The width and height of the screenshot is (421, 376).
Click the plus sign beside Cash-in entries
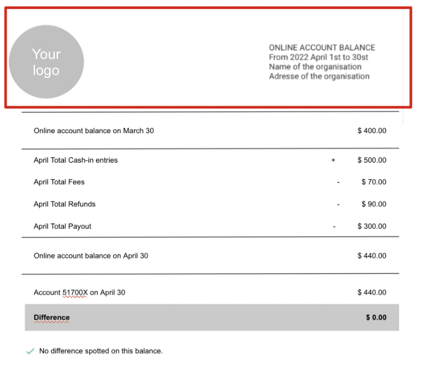pos(333,160)
